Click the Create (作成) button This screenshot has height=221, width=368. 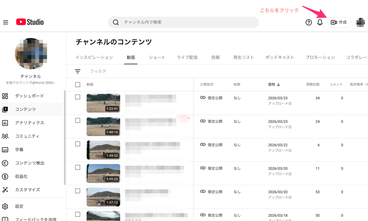point(339,22)
